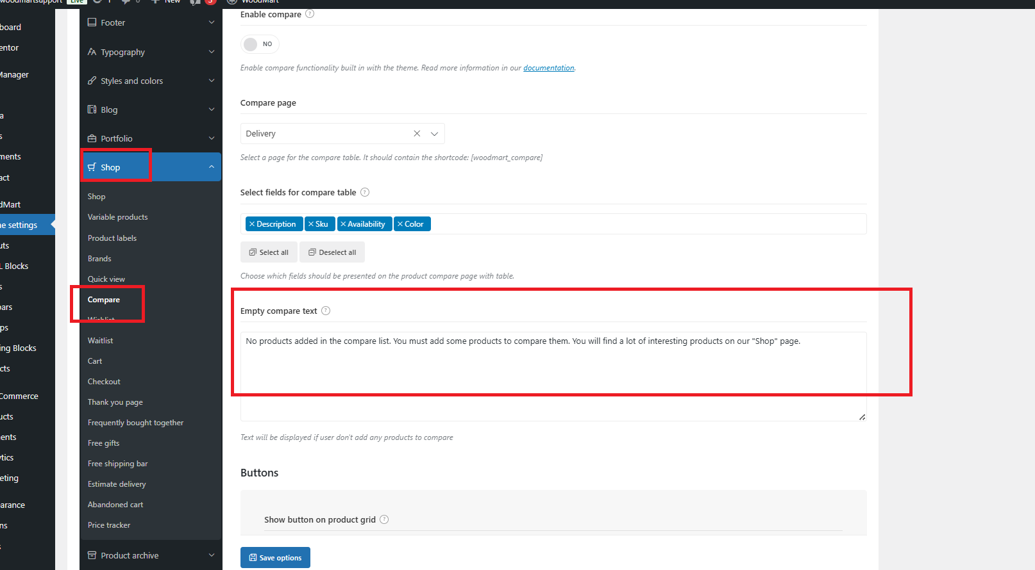Open the Wishlist settings item
Image resolution: width=1035 pixels, height=570 pixels.
(x=101, y=319)
